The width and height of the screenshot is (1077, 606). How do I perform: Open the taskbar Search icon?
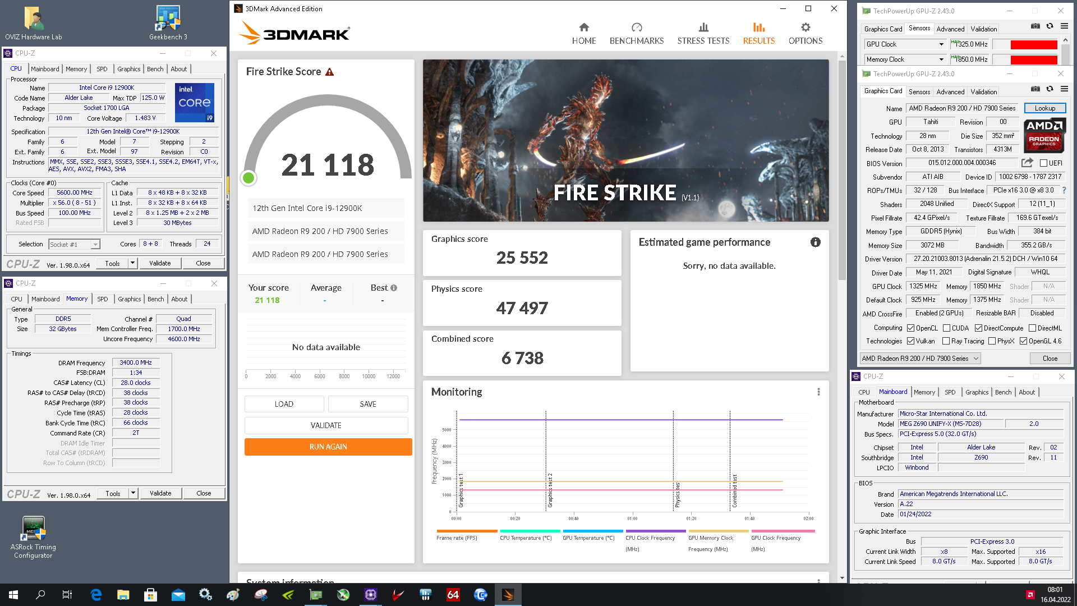[x=40, y=595]
